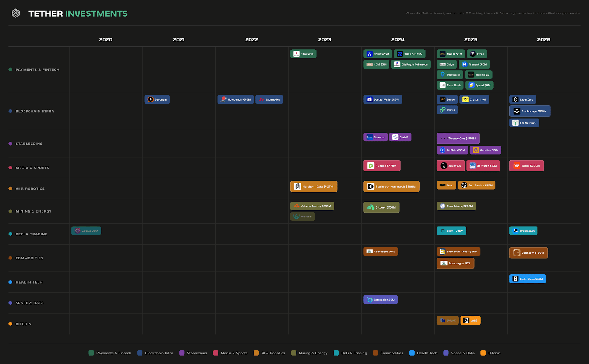
Task: Click the LayerZero chip icon
Action: tap(515, 99)
